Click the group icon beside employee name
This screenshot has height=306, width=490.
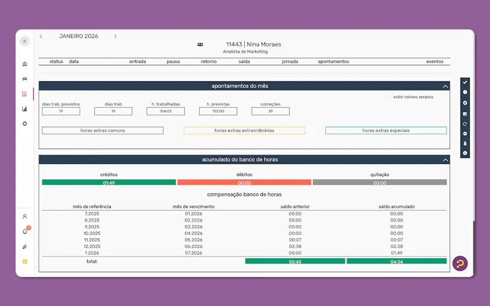pos(200,45)
